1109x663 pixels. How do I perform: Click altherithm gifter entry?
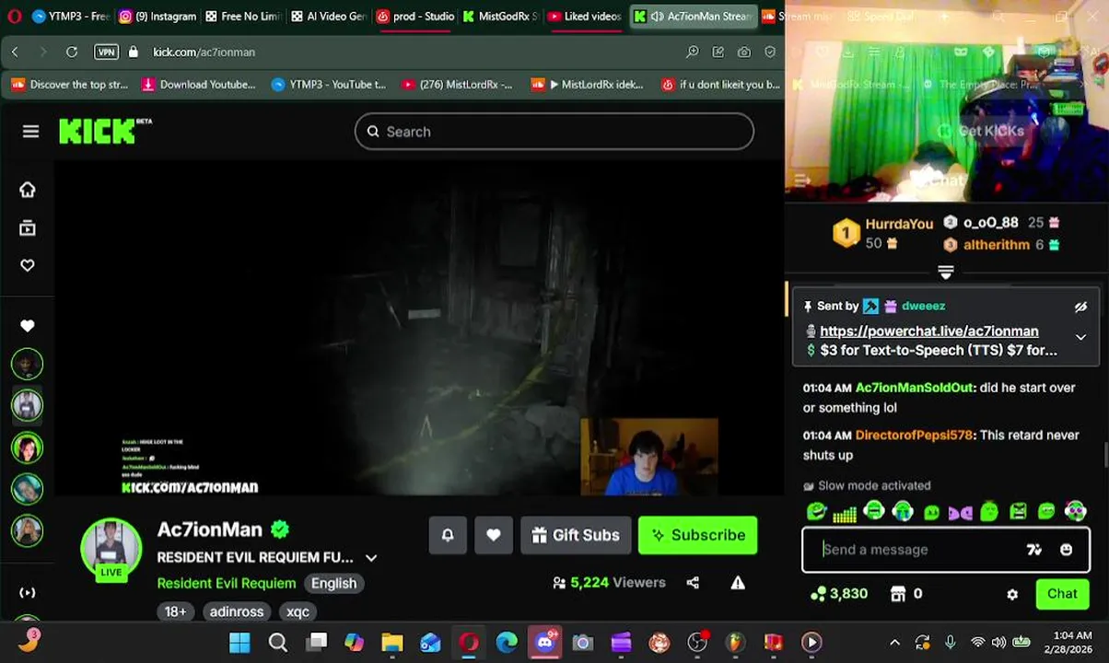(x=1000, y=245)
